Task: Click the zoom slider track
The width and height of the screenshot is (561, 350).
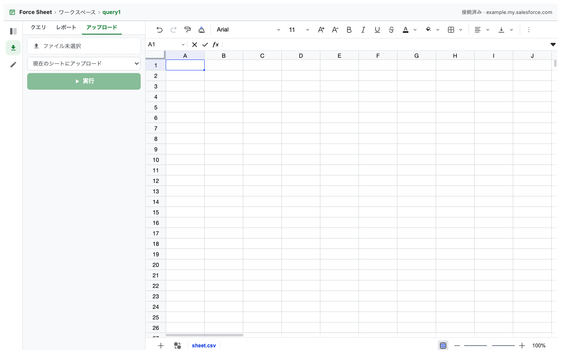Action: click(490, 346)
